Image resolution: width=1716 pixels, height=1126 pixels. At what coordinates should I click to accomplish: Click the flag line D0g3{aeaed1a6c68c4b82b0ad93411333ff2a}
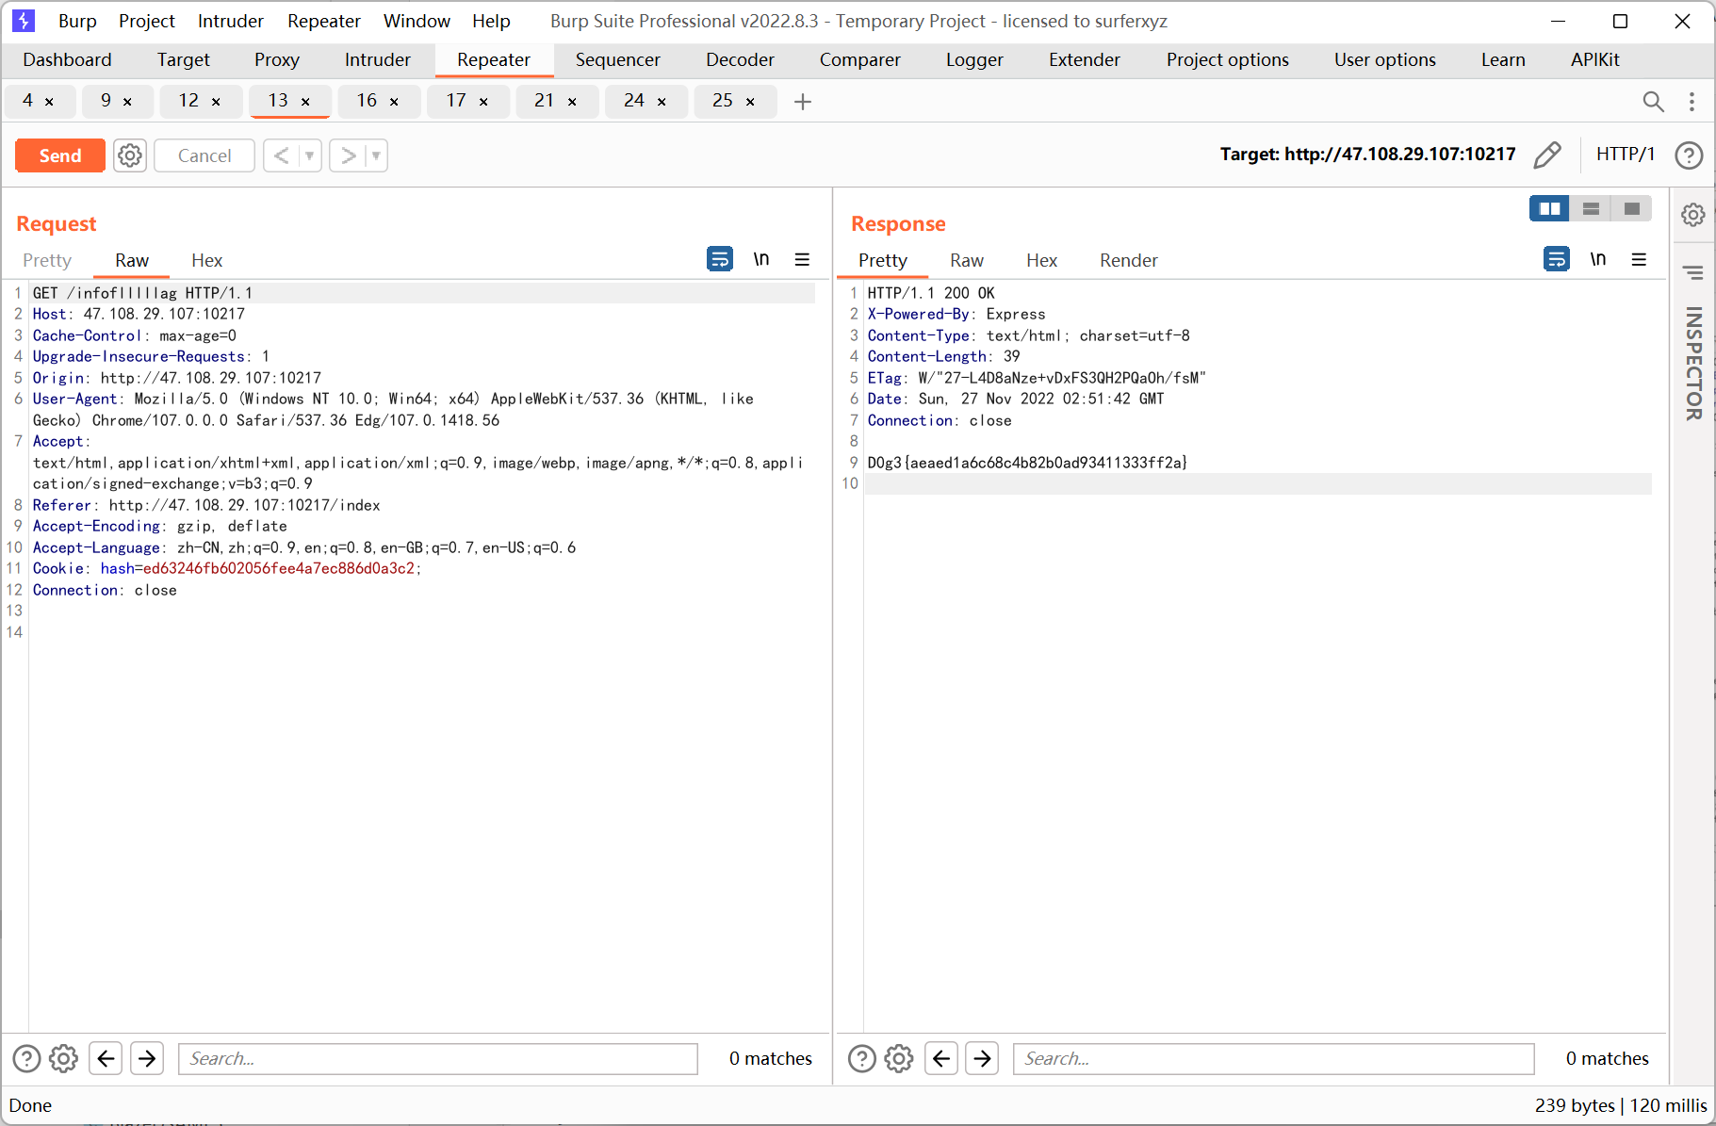[1027, 463]
